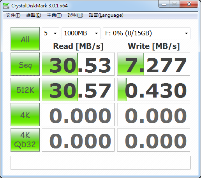Click the 512K write result 0.430
Image resolution: width=201 pixels, height=178 pixels.
tap(153, 89)
